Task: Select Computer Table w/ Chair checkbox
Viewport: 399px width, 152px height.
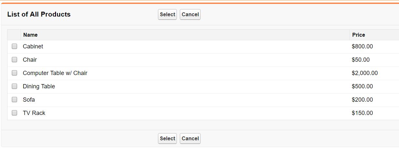Action: pyautogui.click(x=14, y=73)
